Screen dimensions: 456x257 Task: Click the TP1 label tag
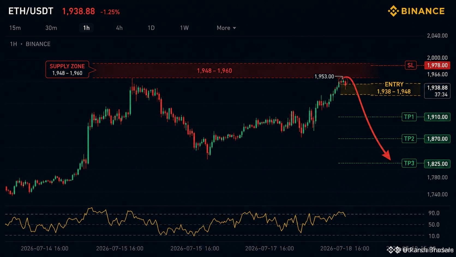point(409,117)
